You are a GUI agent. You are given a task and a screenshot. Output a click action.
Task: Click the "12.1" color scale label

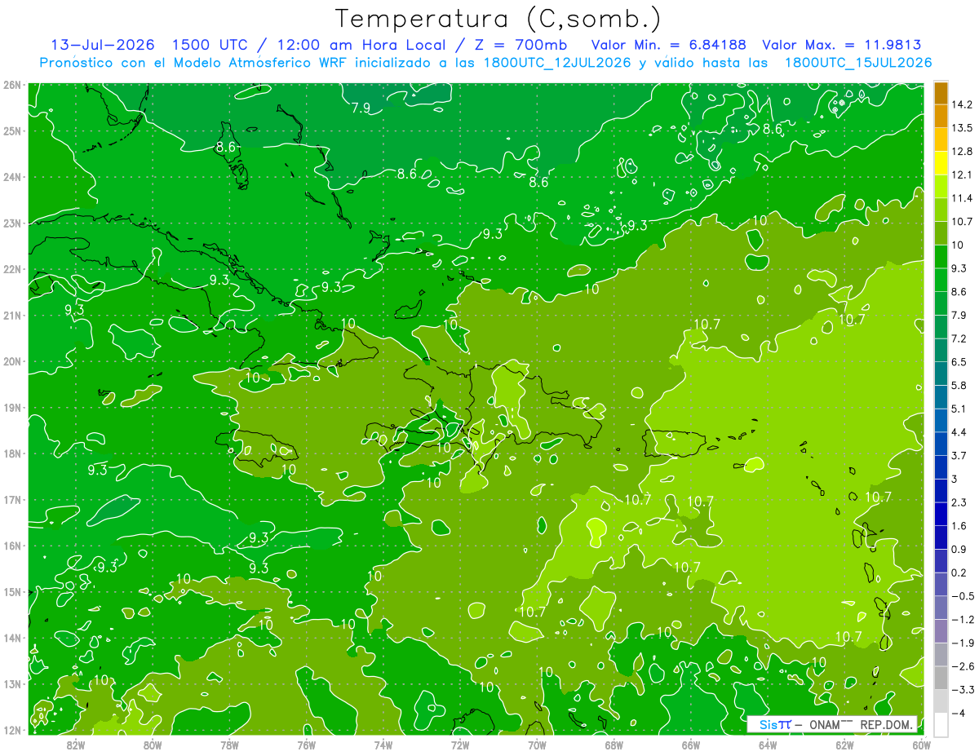[962, 175]
